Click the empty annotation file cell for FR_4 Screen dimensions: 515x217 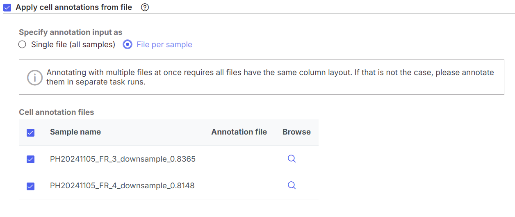click(239, 185)
